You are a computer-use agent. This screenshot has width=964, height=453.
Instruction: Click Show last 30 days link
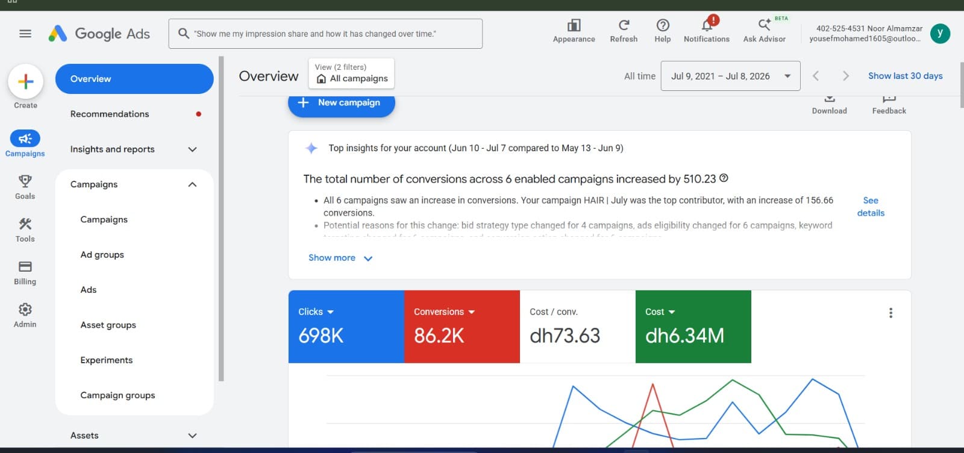pyautogui.click(x=905, y=76)
